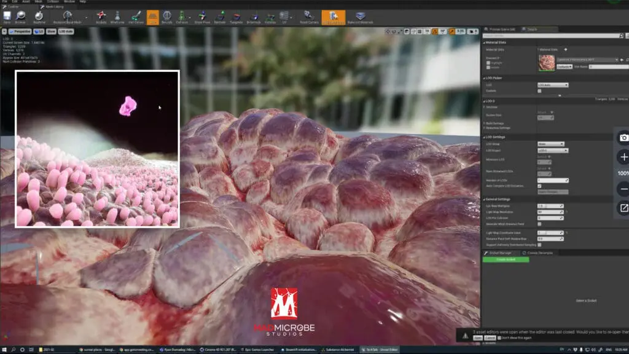Toggle the Custom checkbox in LOD Picker
Image resolution: width=629 pixels, height=354 pixels.
click(x=539, y=91)
